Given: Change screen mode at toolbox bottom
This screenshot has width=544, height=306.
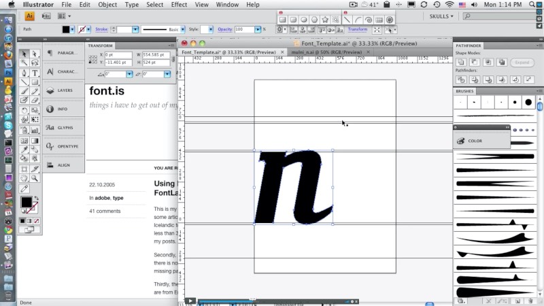Looking at the screenshot, I should 29,229.
